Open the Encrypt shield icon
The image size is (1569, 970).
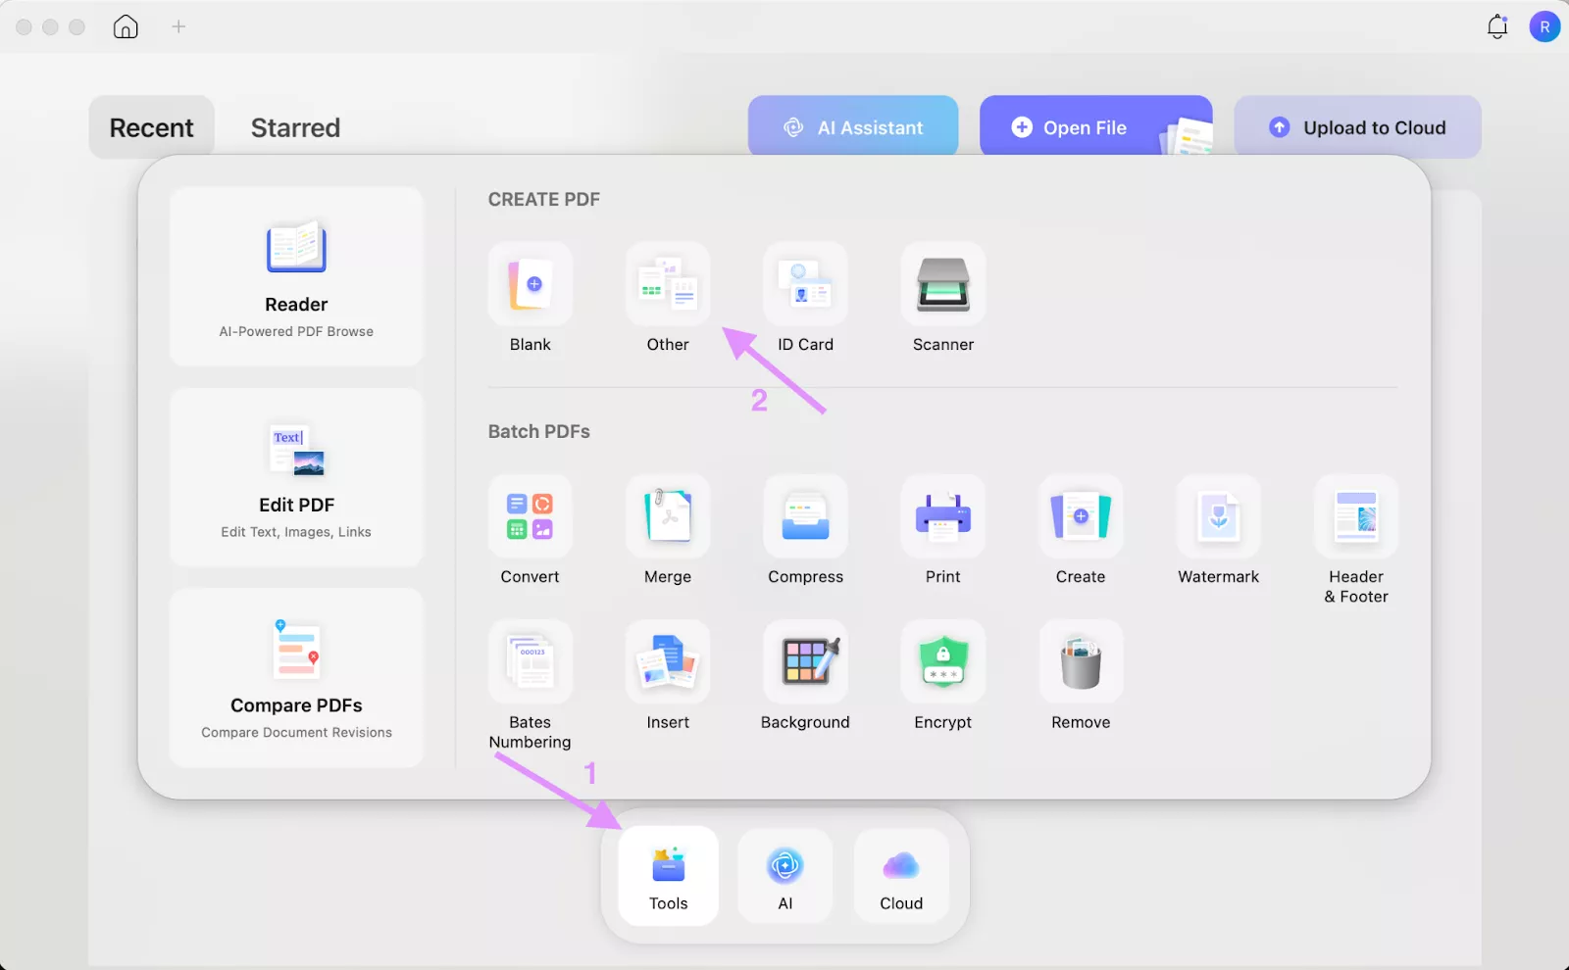point(942,662)
